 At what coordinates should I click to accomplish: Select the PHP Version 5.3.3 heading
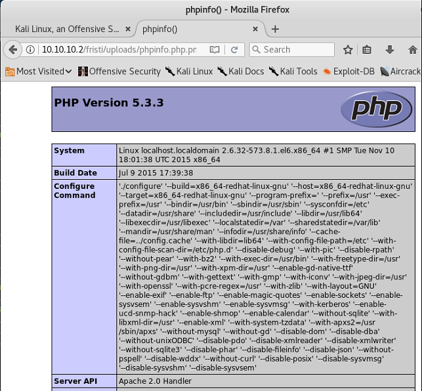click(x=109, y=103)
